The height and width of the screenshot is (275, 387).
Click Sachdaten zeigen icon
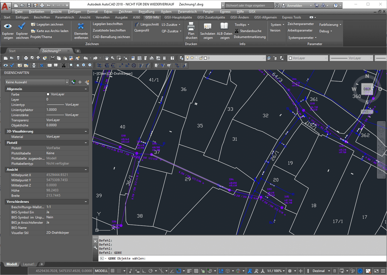[x=208, y=26]
